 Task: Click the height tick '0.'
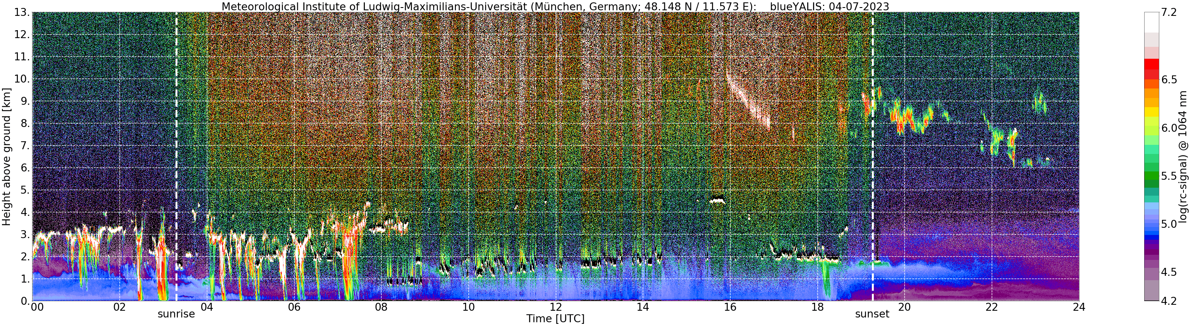click(25, 301)
